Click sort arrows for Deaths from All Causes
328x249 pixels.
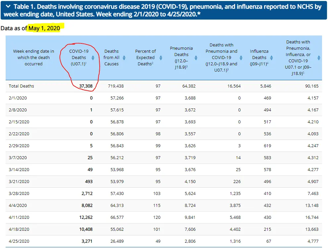tap(124, 58)
